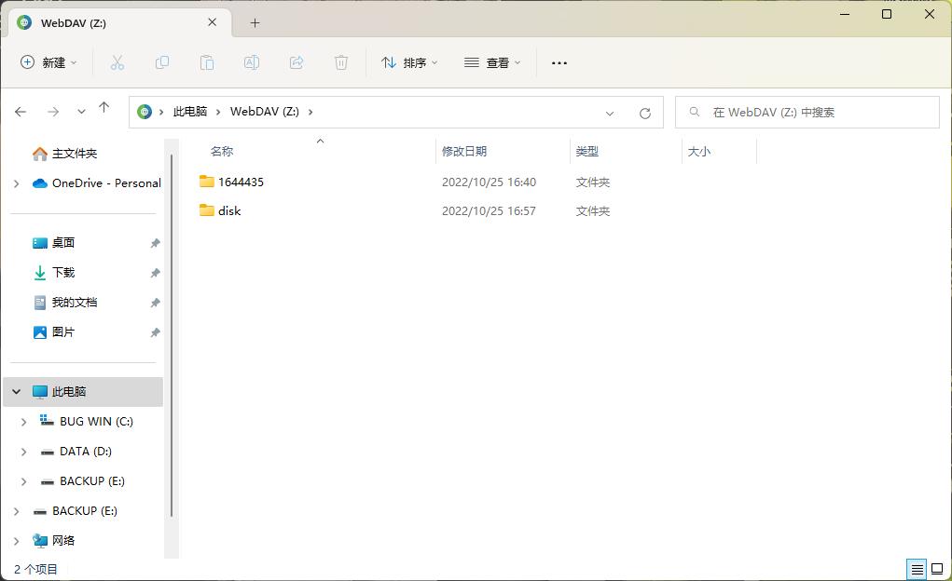This screenshot has height=581, width=952.
Task: Click the Copy icon in the toolbar
Action: click(161, 62)
